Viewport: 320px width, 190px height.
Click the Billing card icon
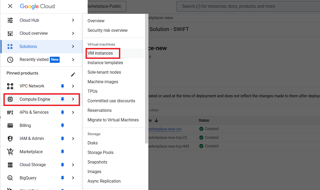pyautogui.click(x=10, y=125)
